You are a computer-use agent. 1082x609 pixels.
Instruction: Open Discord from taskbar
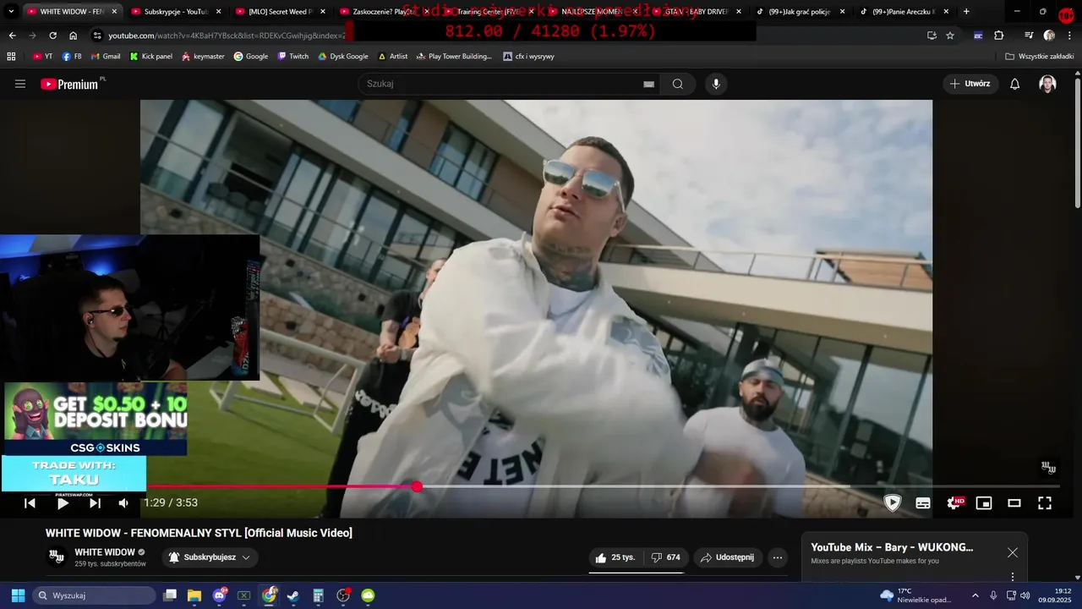220,595
